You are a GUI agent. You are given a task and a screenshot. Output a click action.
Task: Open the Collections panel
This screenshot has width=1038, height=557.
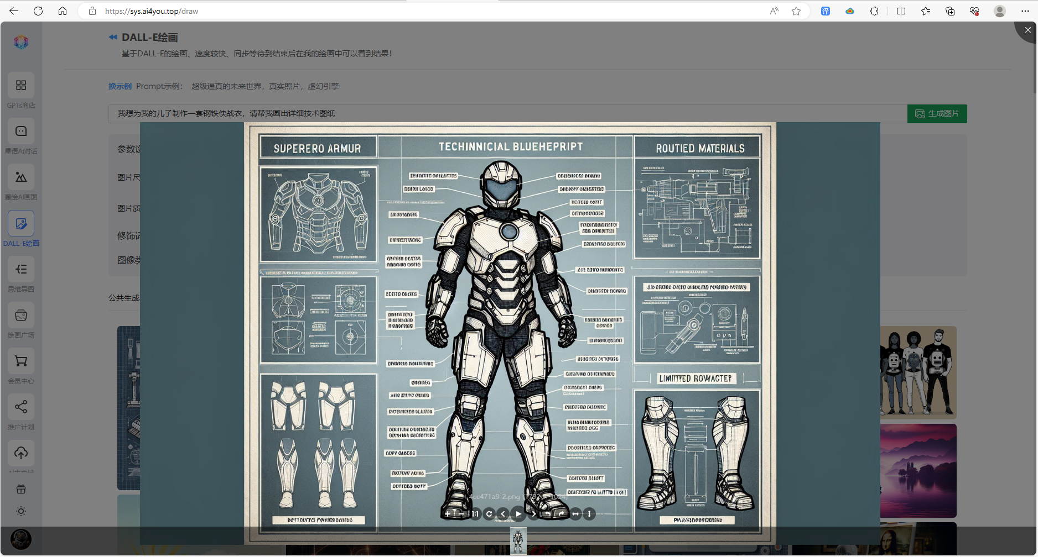pos(950,11)
